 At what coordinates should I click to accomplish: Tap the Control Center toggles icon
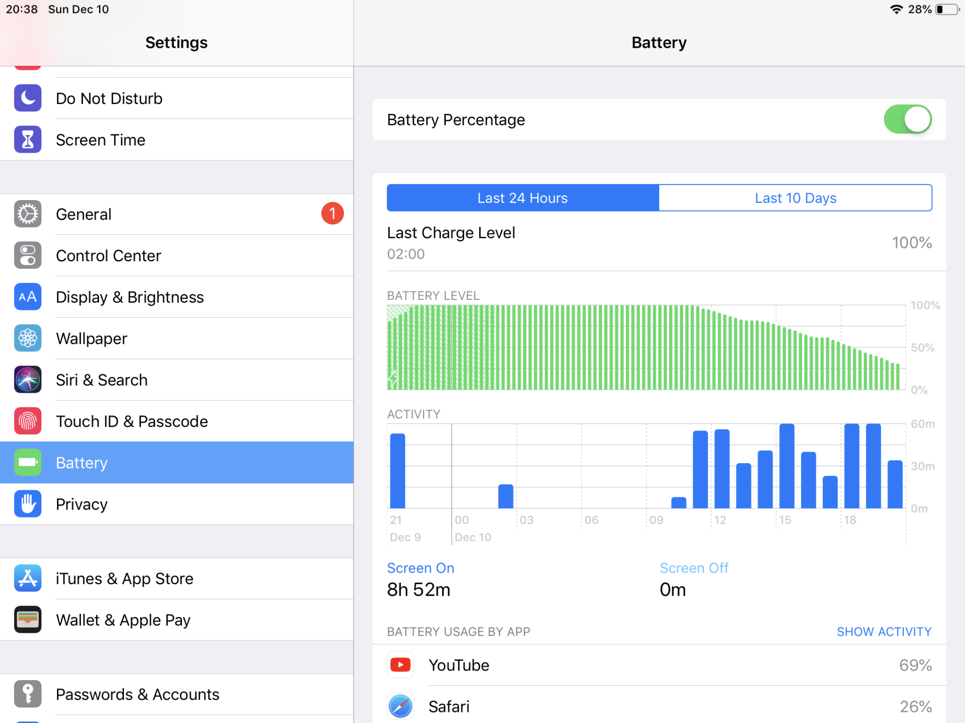(28, 255)
